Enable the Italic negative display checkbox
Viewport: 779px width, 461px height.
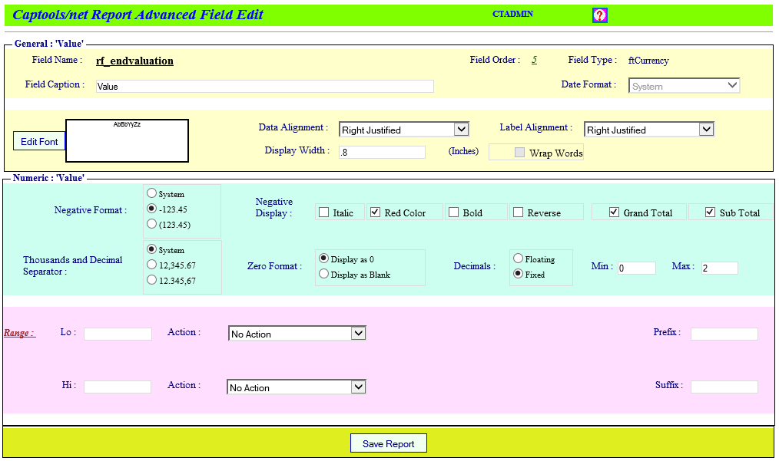(323, 212)
